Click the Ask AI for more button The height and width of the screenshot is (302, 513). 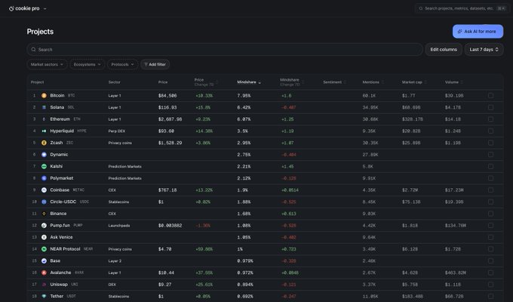(x=478, y=32)
